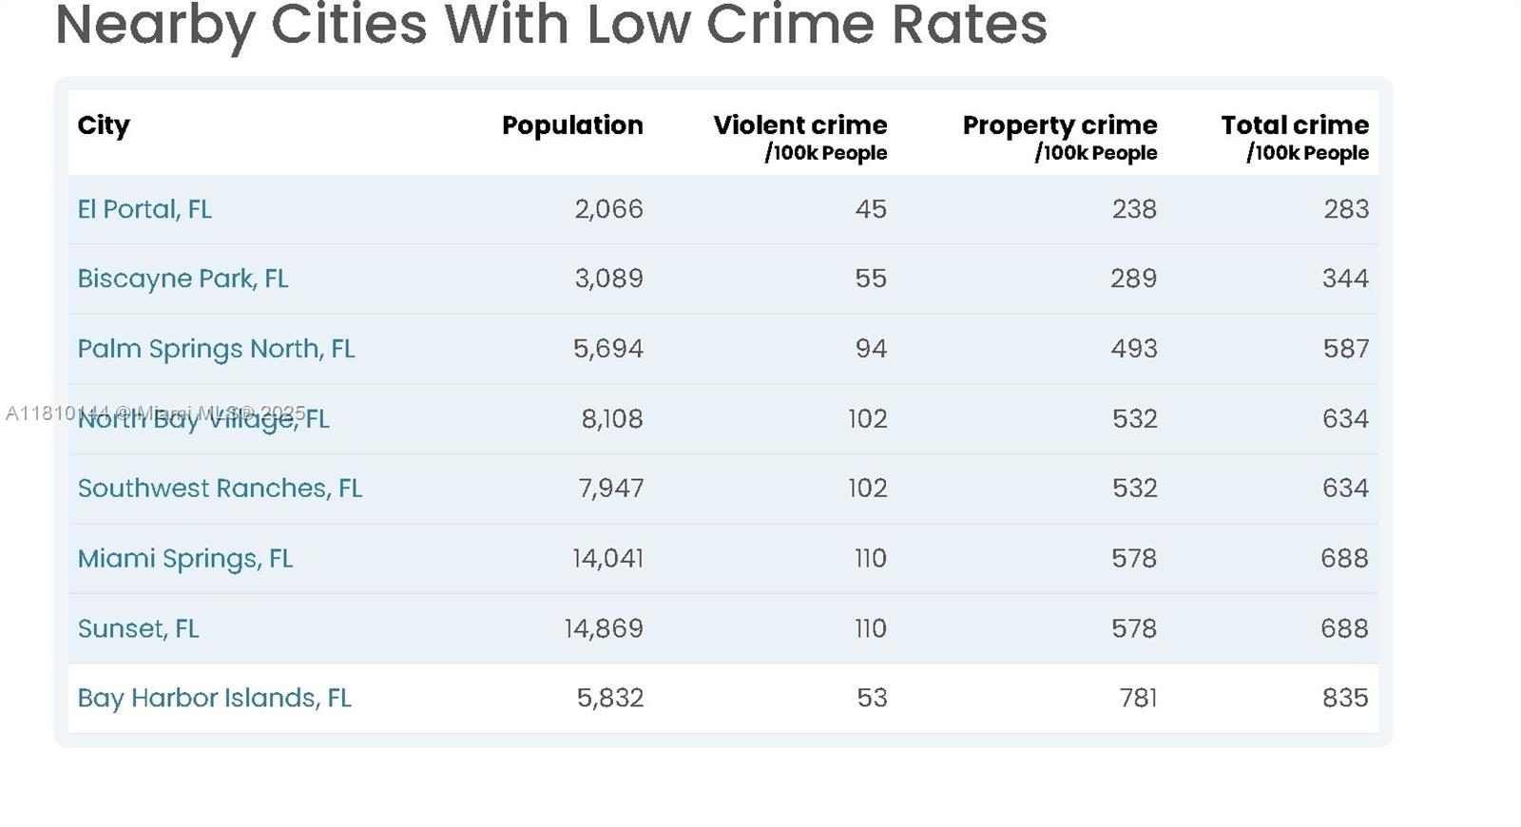Click Palm Springs North's property crime value 493
Screen dimensions: 1521x827
1134,349
